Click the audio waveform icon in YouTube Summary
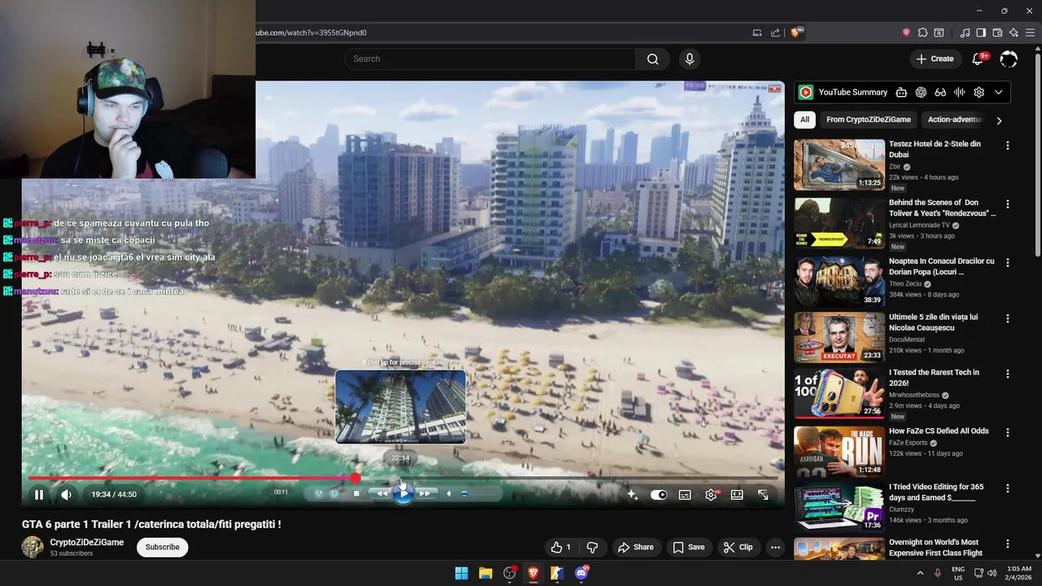Screen dimensions: 1042x586 coord(960,92)
